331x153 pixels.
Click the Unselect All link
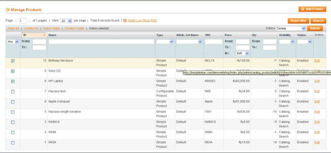click(31, 28)
